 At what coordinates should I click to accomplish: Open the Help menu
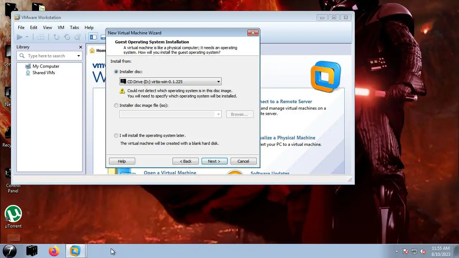(89, 28)
